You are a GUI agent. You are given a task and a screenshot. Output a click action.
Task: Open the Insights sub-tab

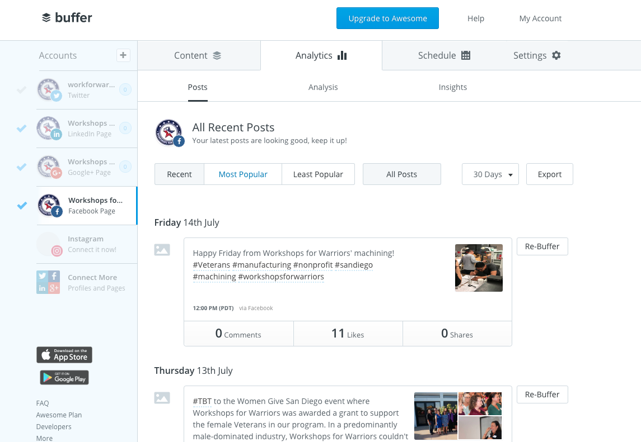tap(452, 87)
